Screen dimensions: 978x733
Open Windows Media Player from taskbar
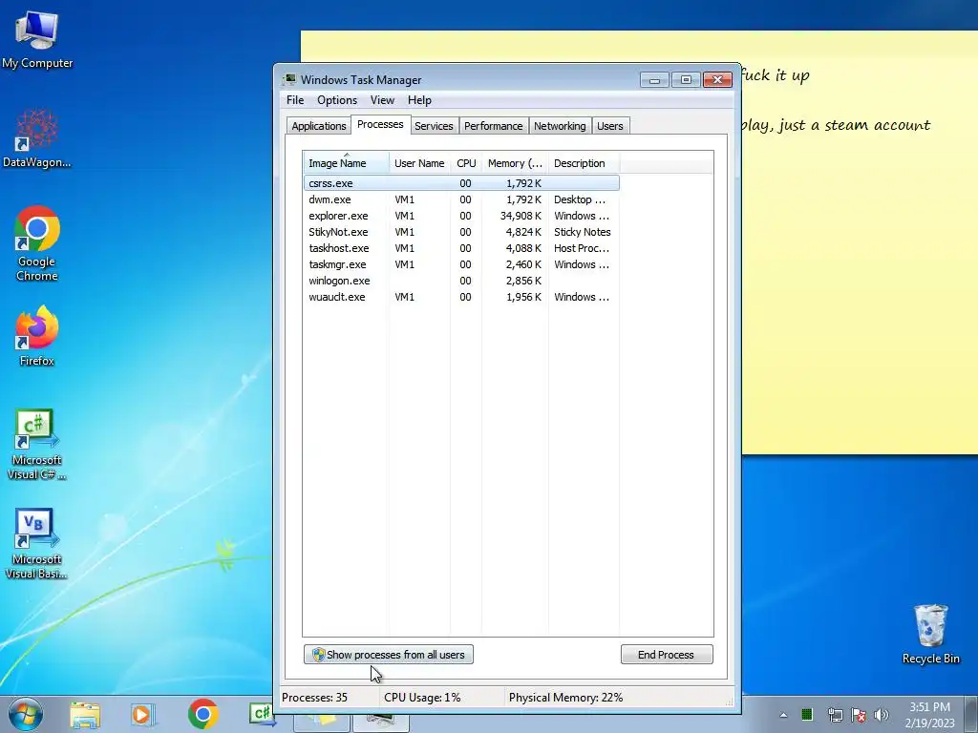coord(143,715)
